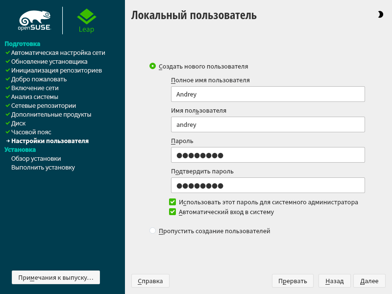Proceed with 'Далее' button

pos(369,281)
